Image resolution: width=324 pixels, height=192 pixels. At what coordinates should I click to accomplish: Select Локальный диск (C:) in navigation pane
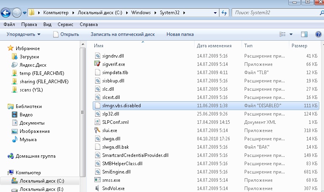coord(42,181)
